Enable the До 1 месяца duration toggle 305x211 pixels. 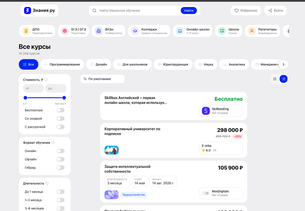pos(61,192)
